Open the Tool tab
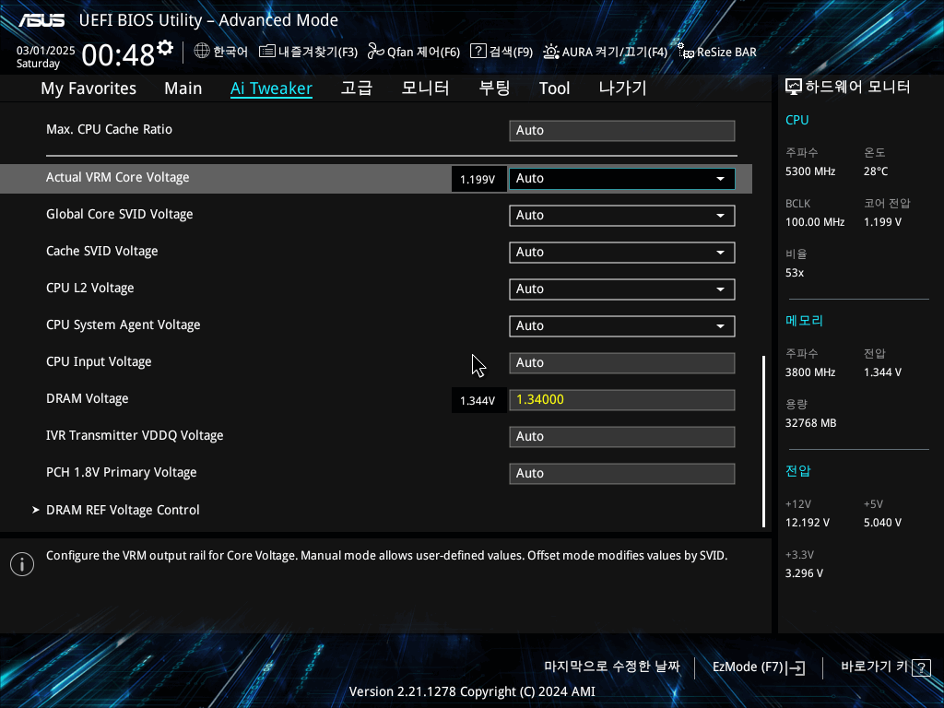 click(x=554, y=88)
